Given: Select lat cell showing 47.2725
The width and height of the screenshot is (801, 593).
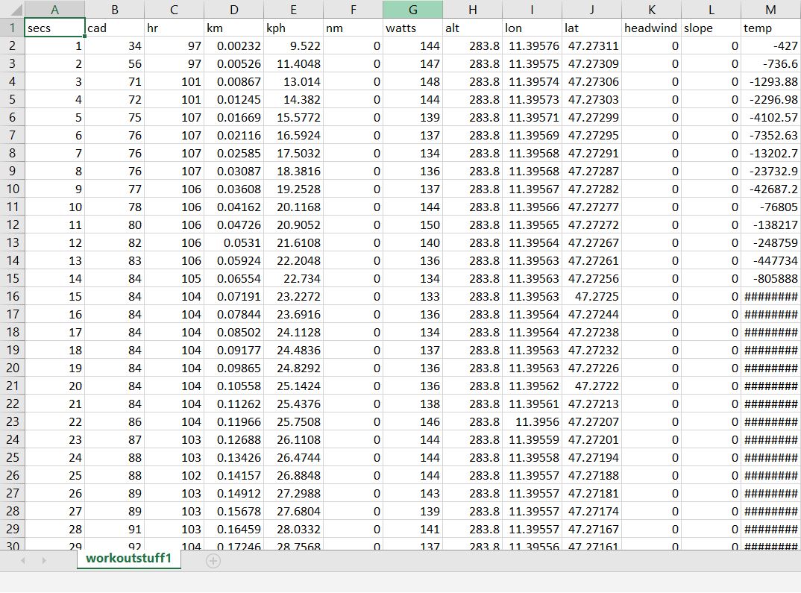Looking at the screenshot, I should tap(592, 296).
